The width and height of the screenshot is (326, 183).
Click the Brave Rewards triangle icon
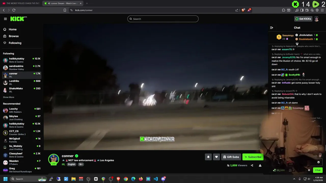pos(249,10)
